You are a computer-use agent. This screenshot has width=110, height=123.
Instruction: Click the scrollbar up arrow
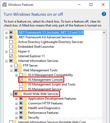click(104, 33)
